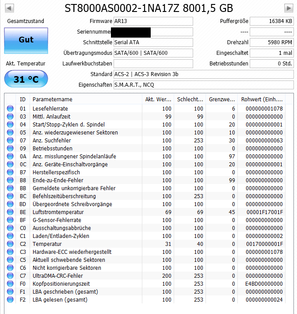Click the Schlecht... column header
Screen dimensions: 297x314
[x=190, y=100]
